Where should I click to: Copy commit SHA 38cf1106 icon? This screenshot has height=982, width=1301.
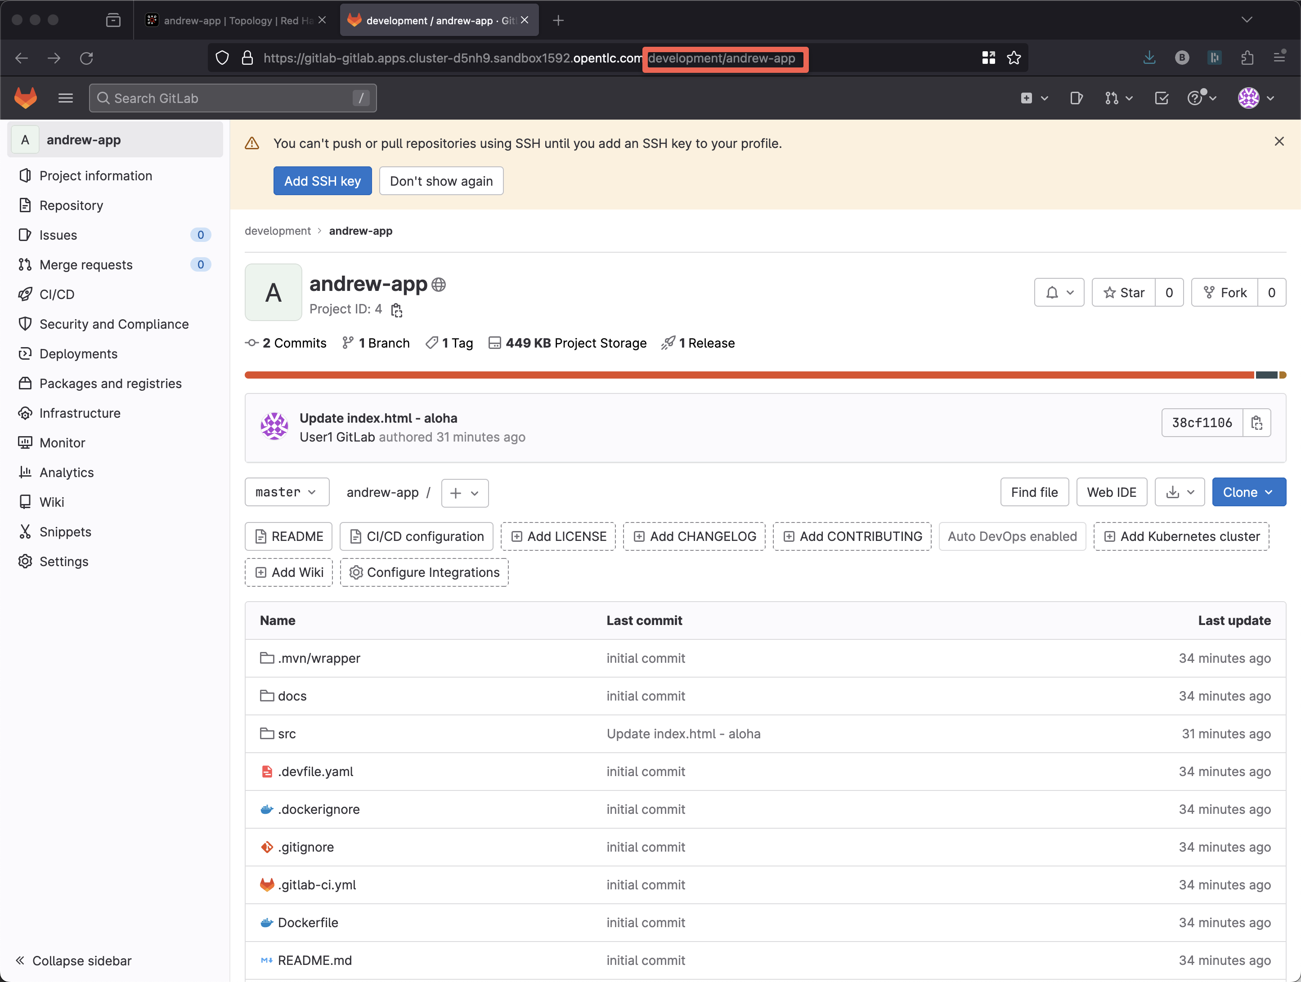1256,423
